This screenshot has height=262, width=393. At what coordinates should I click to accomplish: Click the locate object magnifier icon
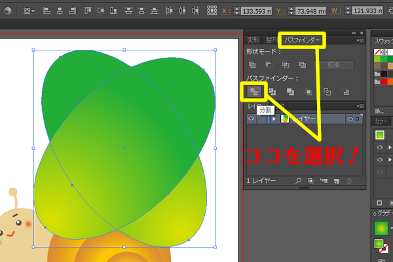coord(299,180)
